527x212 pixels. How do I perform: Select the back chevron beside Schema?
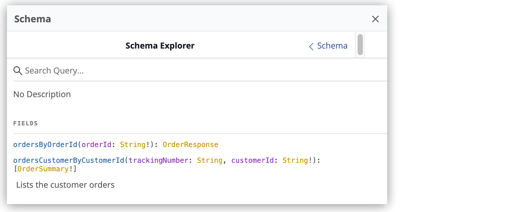tap(311, 46)
